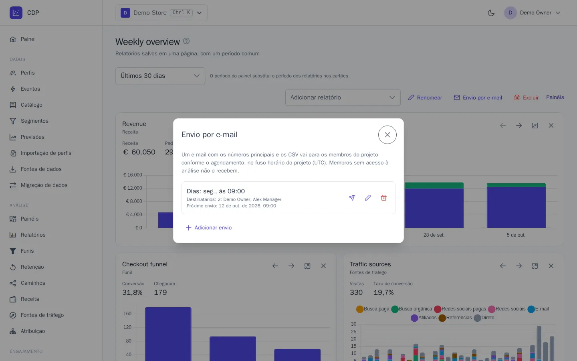Go to Segmentos in the sidebar
Viewport: 577px width, 361px height.
point(51,121)
